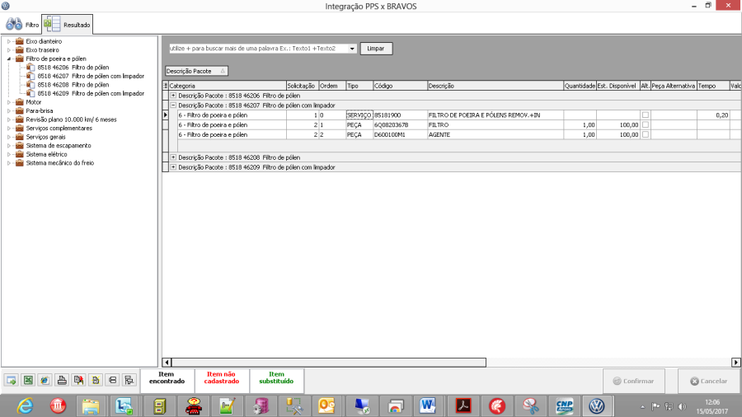Image resolution: width=742 pixels, height=417 pixels.
Task: Open Adobe Acrobat from the taskbar
Action: [x=463, y=406]
